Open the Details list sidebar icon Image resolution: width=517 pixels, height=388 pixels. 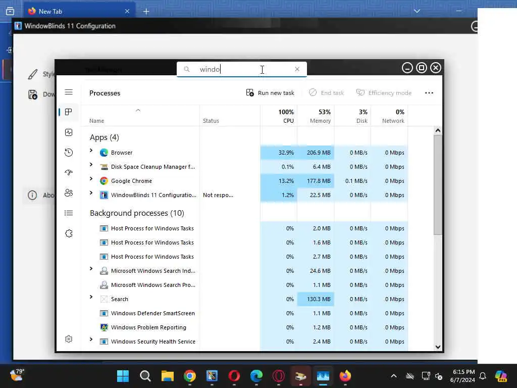(69, 213)
